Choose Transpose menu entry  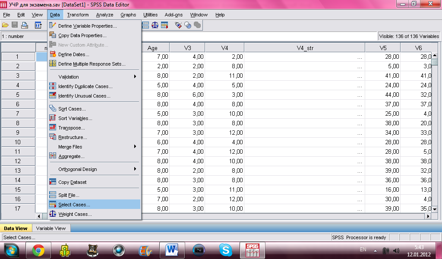click(94, 128)
